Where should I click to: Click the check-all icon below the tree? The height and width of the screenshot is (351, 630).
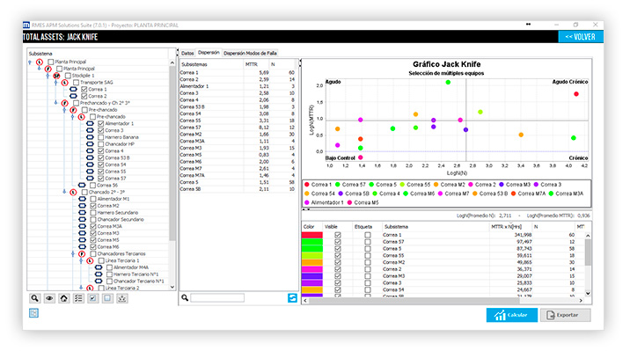click(92, 298)
